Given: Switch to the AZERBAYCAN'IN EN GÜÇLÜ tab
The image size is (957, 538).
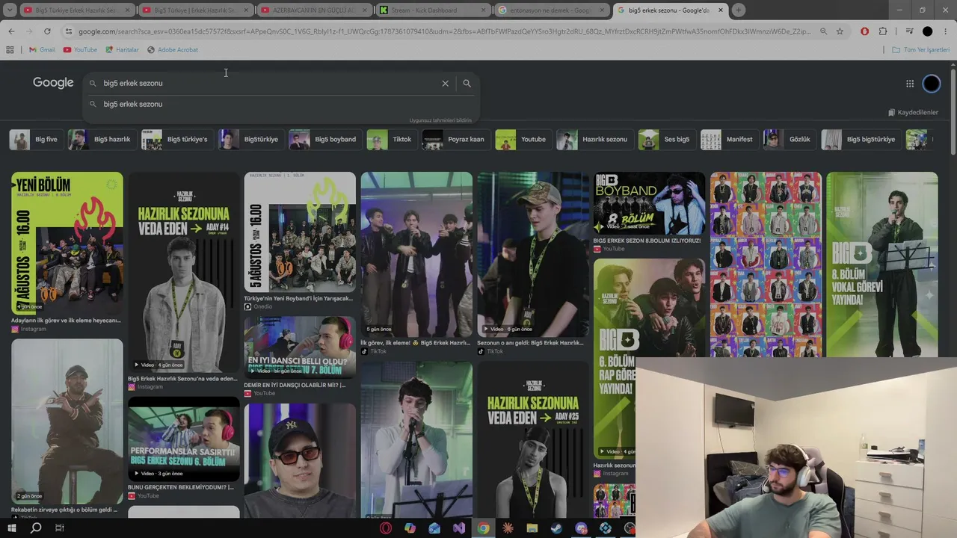Looking at the screenshot, I should (x=313, y=10).
